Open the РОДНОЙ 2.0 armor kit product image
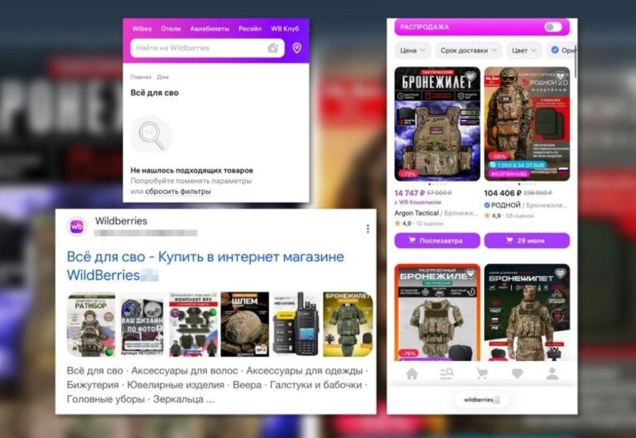 527,124
